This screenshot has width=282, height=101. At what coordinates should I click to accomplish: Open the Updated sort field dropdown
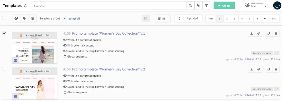[x=193, y=18]
